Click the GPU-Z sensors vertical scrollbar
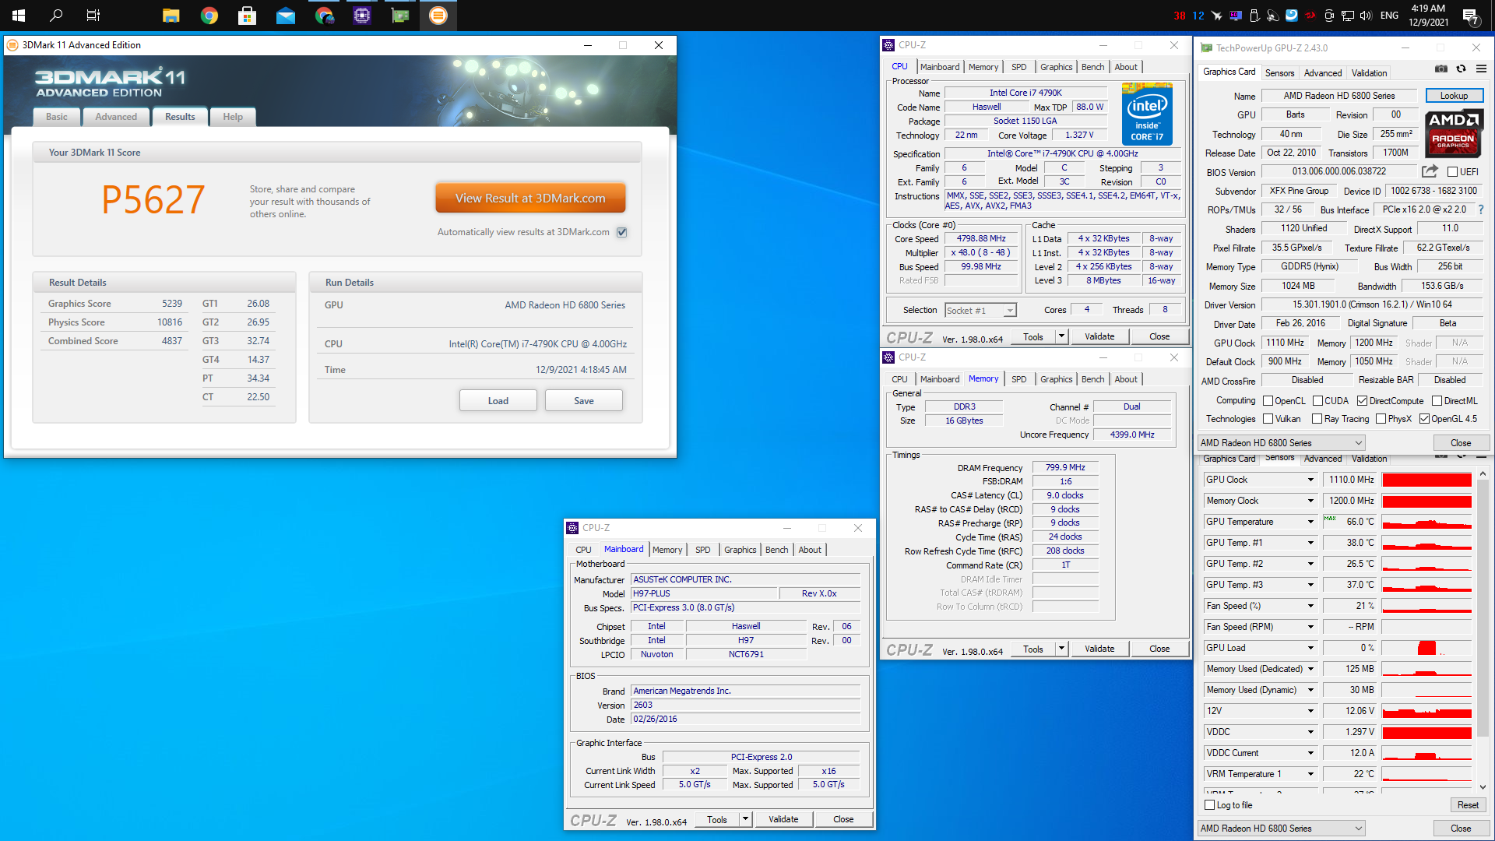This screenshot has width=1495, height=841. pyautogui.click(x=1482, y=607)
